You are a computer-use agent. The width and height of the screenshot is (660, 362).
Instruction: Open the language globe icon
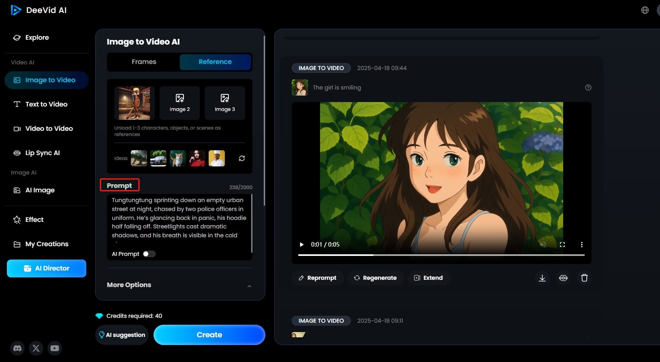tap(645, 10)
